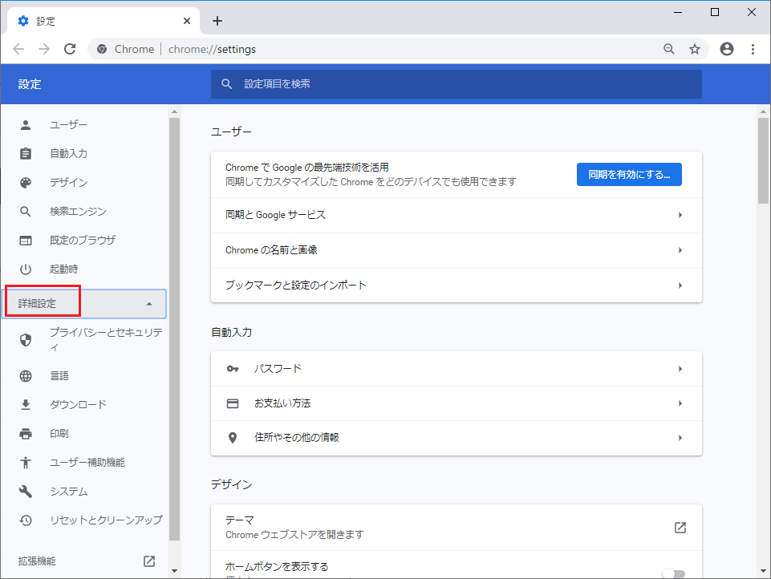Click the システム sidebar text
Image resolution: width=771 pixels, height=579 pixels.
68,492
